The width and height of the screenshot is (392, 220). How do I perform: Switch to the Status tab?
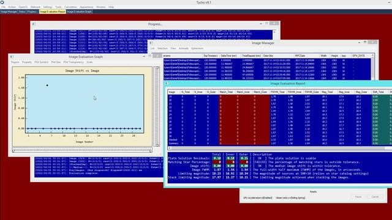click(22, 12)
